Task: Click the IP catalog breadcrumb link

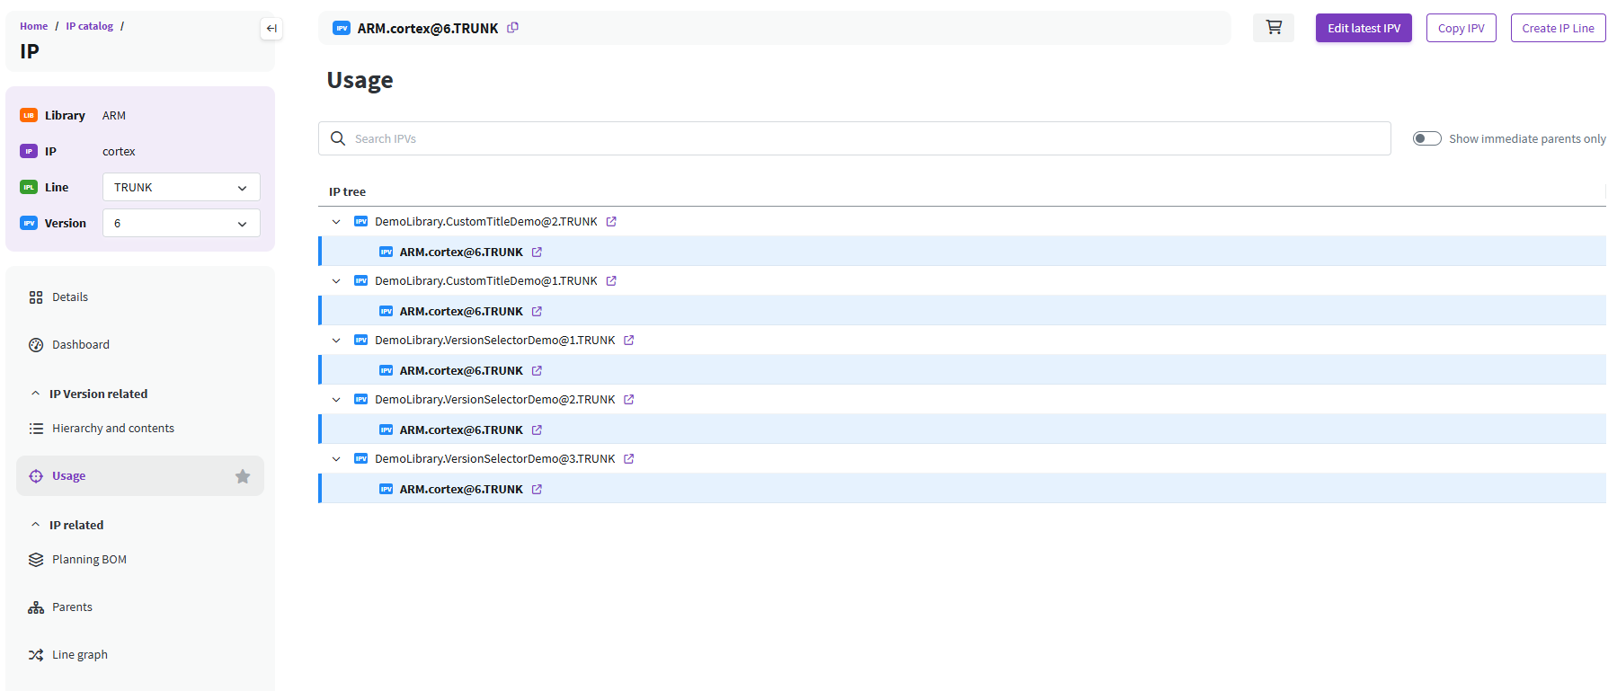Action: [x=89, y=26]
